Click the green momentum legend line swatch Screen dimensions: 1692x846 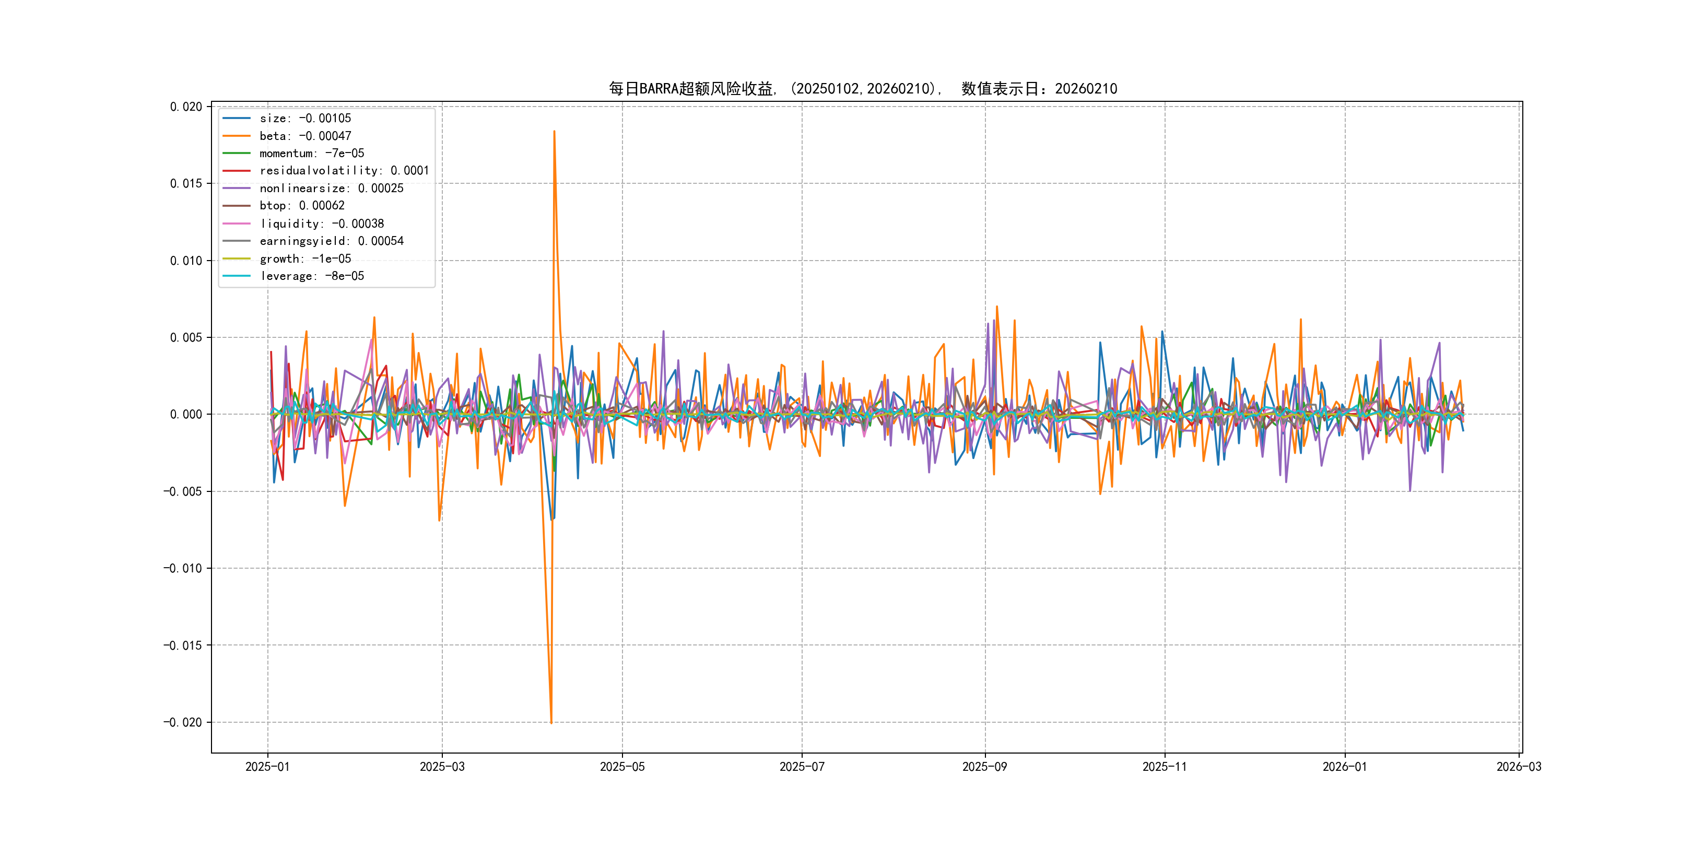coord(237,153)
